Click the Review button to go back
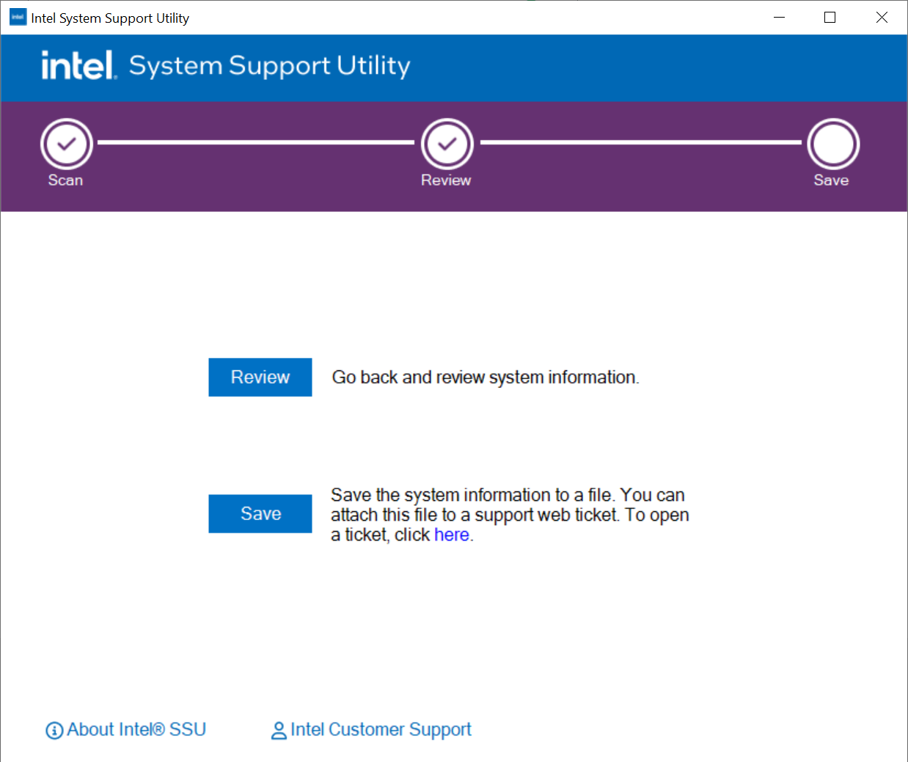Image resolution: width=908 pixels, height=762 pixels. coord(260,377)
